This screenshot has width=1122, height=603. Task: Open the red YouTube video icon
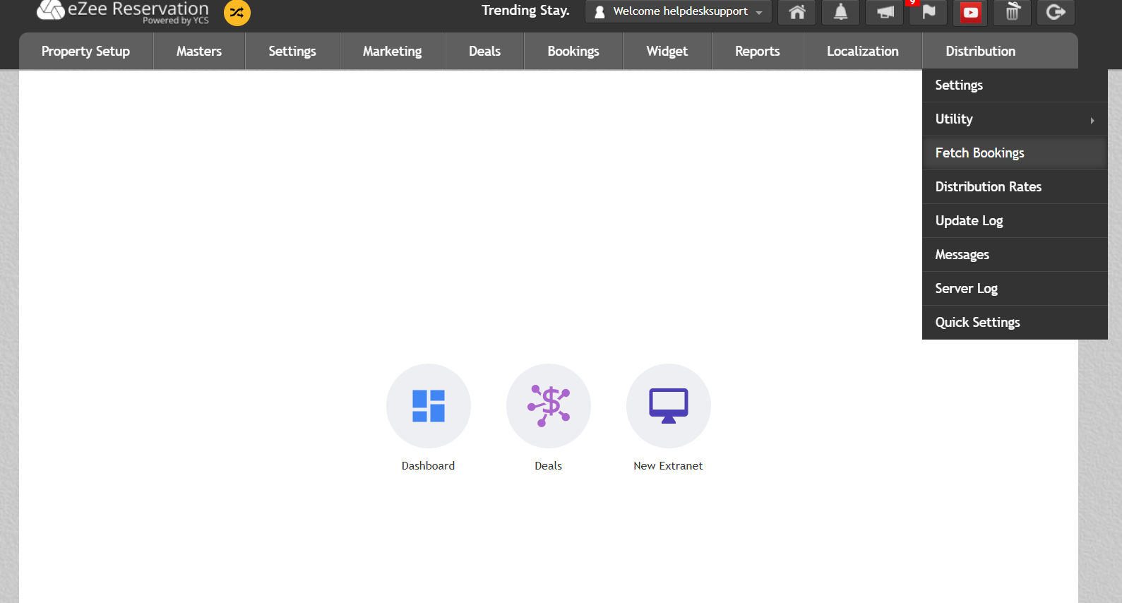point(971,12)
